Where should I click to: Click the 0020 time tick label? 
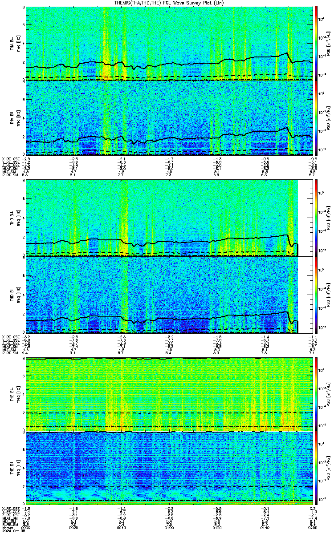click(x=73, y=528)
